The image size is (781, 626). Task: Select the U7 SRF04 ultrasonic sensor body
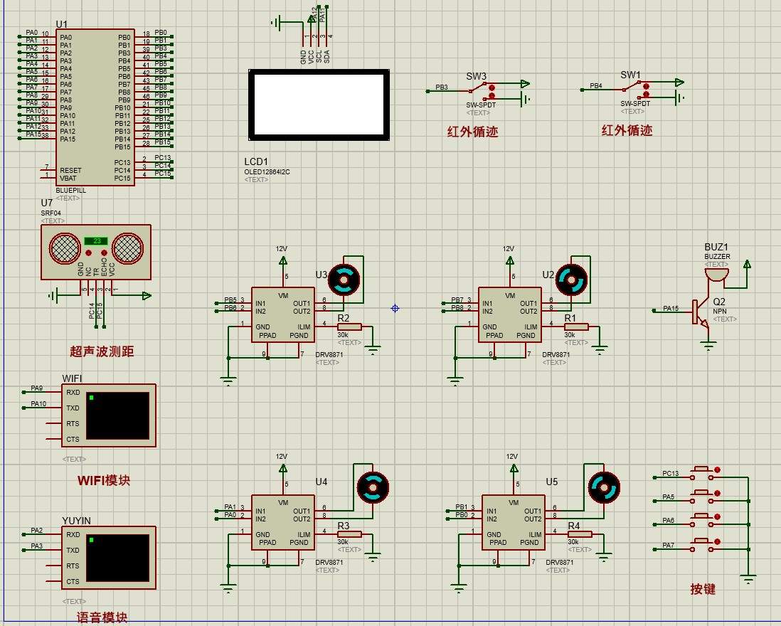pos(95,252)
